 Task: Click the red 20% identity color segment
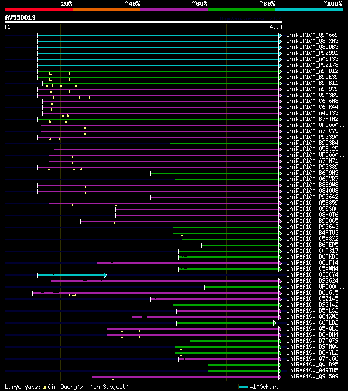coord(39,10)
